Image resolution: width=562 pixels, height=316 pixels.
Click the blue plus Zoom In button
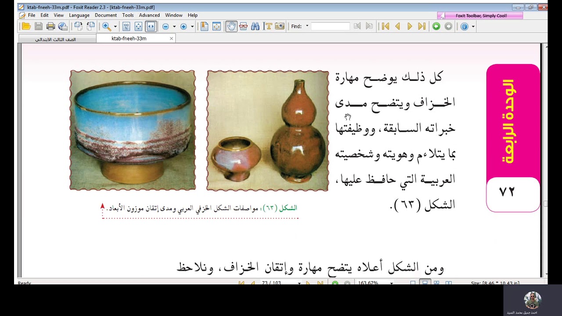[184, 26]
